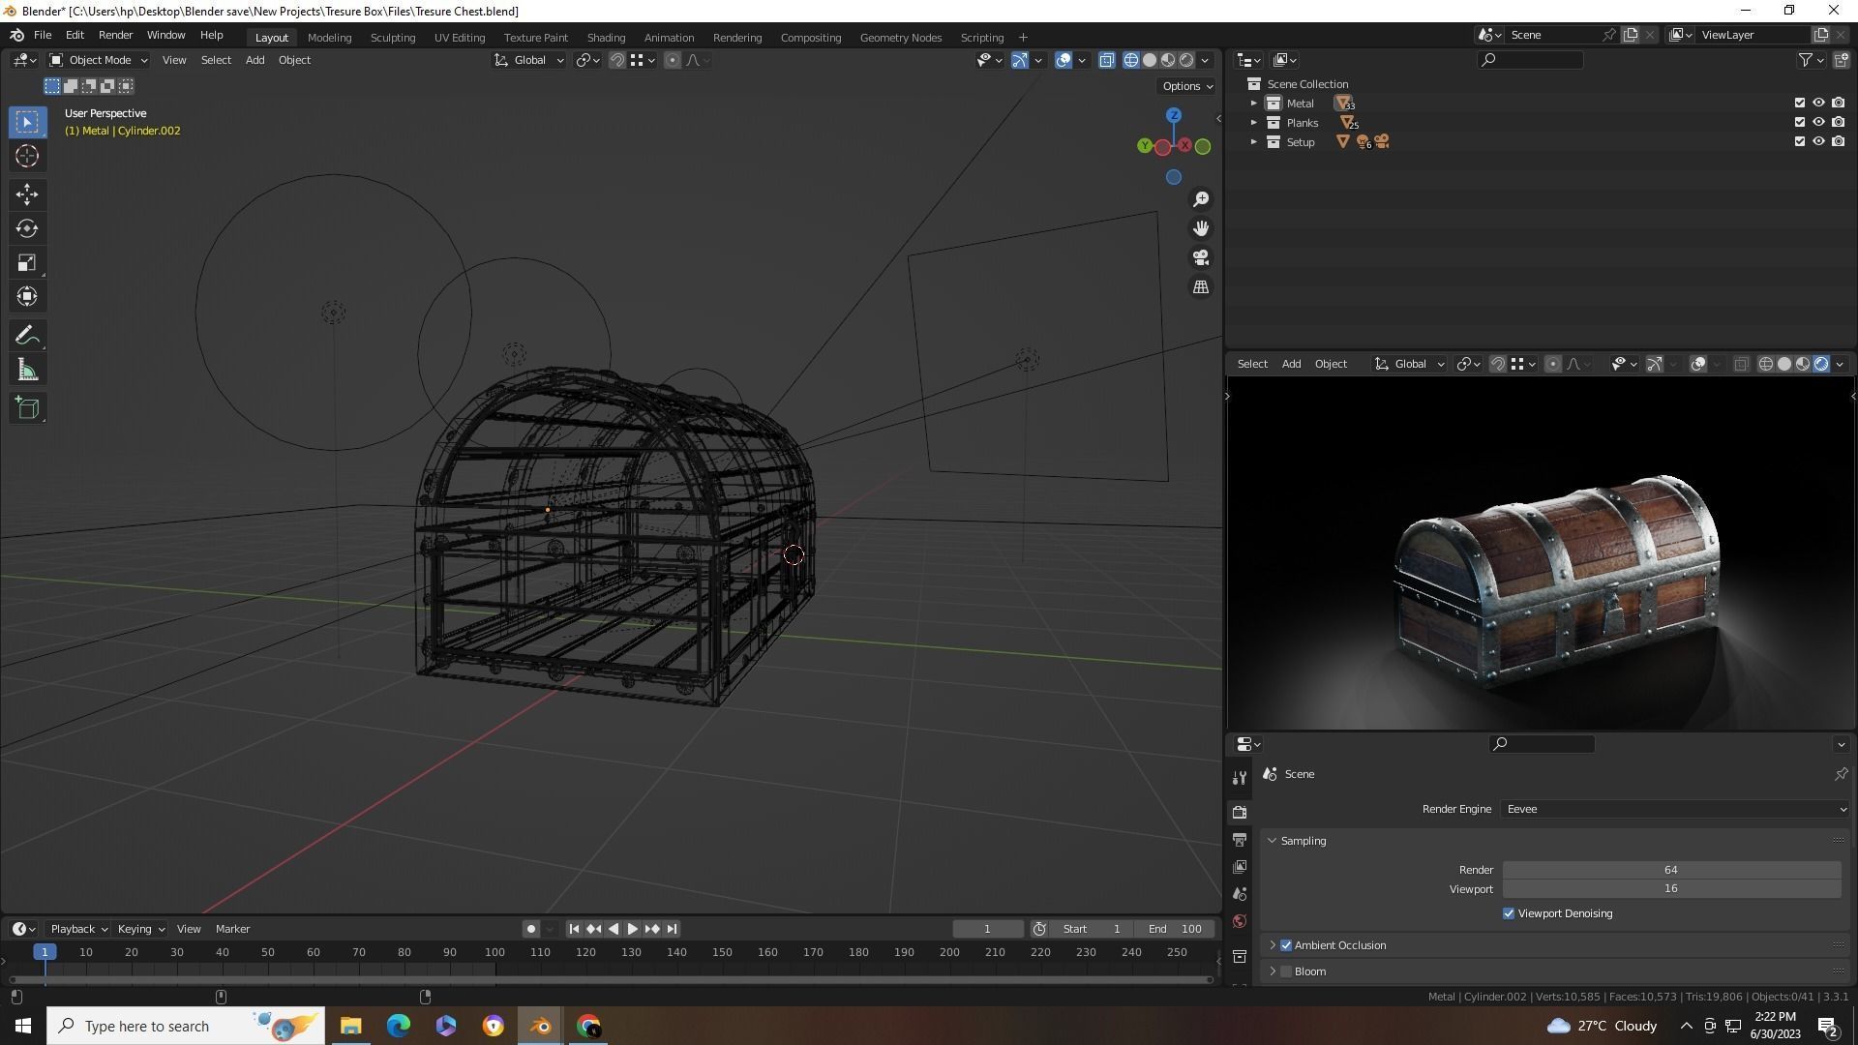Viewport: 1858px width, 1045px height.
Task: Open the Object Mode dropdown
Action: tap(99, 60)
